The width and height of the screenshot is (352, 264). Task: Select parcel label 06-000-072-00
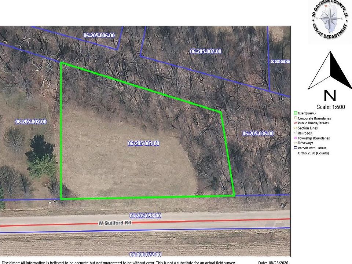(x=145, y=254)
